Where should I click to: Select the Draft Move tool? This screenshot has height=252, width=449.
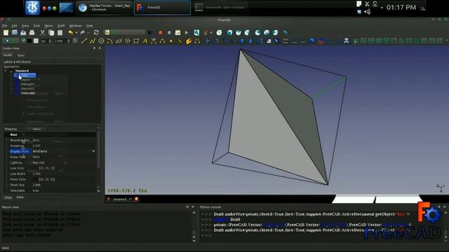(x=208, y=41)
